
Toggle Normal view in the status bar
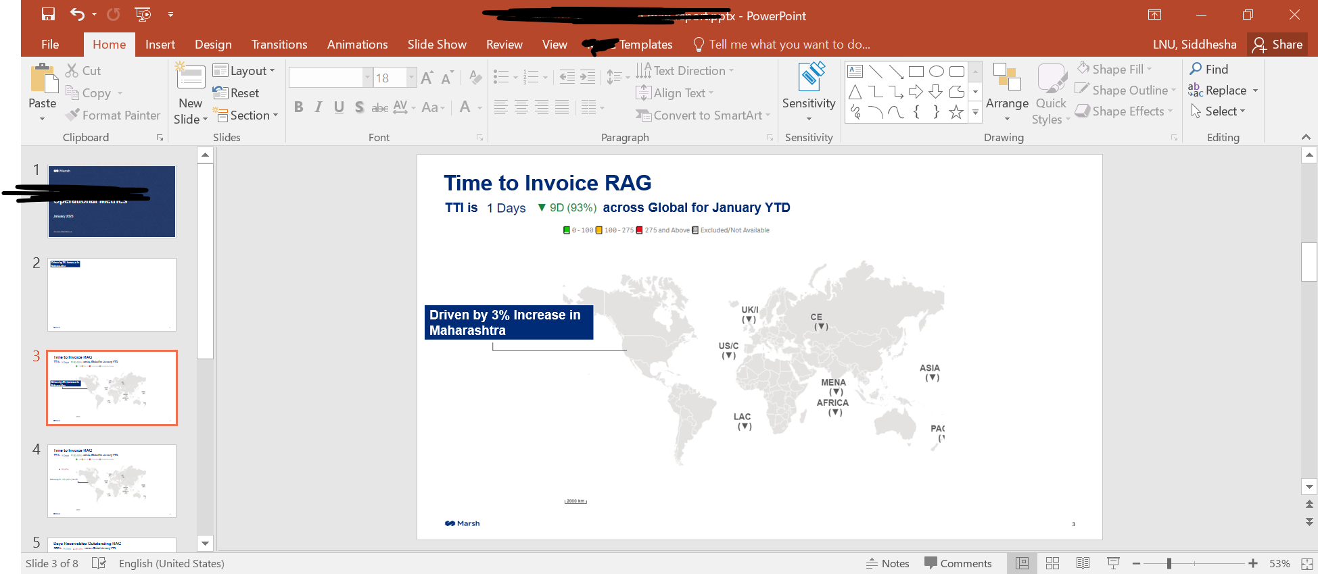tap(1022, 563)
